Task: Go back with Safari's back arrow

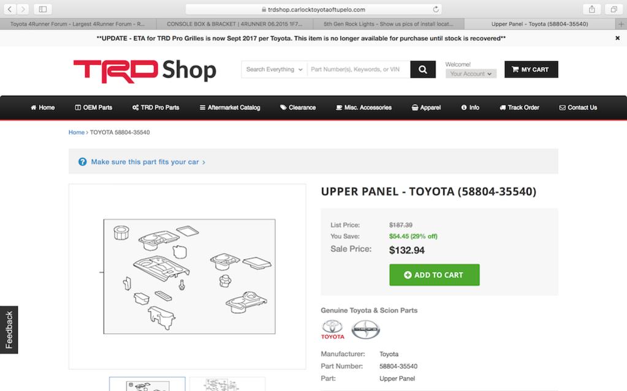Action: click(10, 9)
